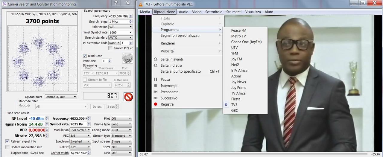Open the Media menu in VLC
This screenshot has height=157, width=383.
click(145, 12)
